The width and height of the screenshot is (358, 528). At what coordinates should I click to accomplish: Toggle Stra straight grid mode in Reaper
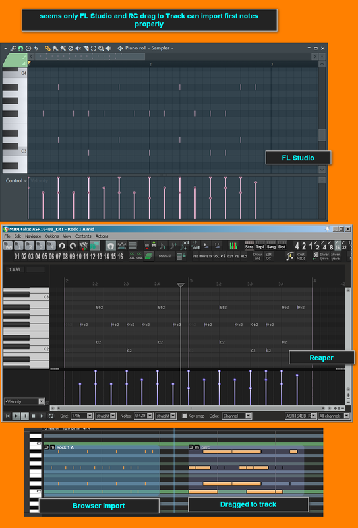249,245
